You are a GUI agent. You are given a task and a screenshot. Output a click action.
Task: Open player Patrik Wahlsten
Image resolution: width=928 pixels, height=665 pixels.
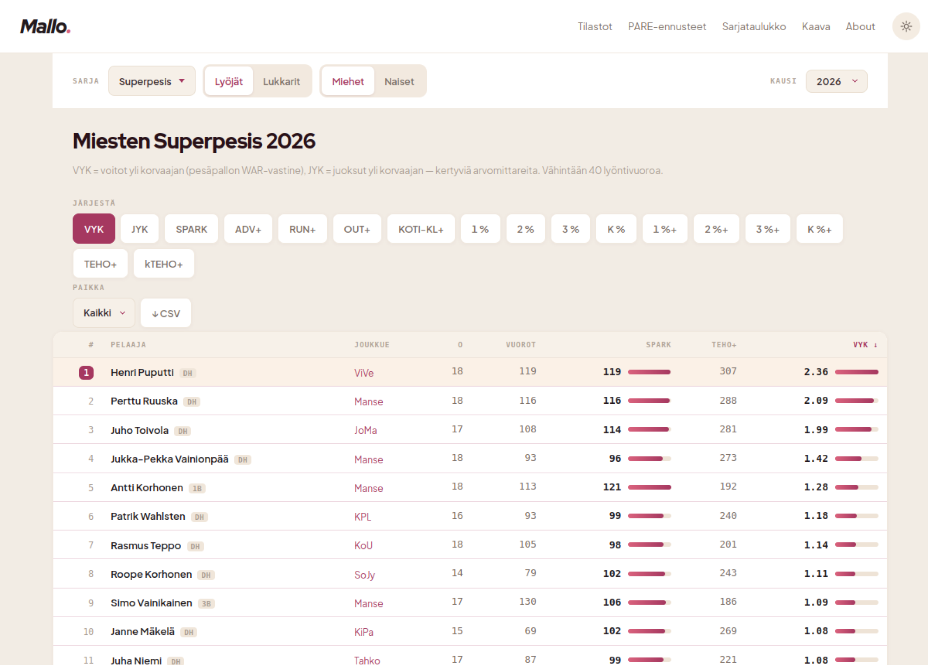[x=148, y=516]
